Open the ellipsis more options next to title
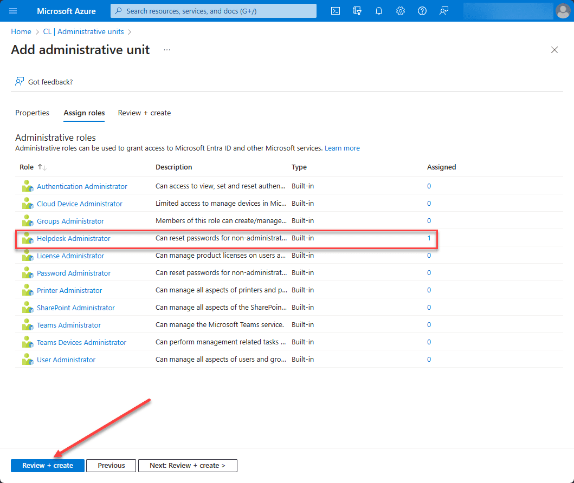Image resolution: width=574 pixels, height=483 pixels. click(167, 50)
